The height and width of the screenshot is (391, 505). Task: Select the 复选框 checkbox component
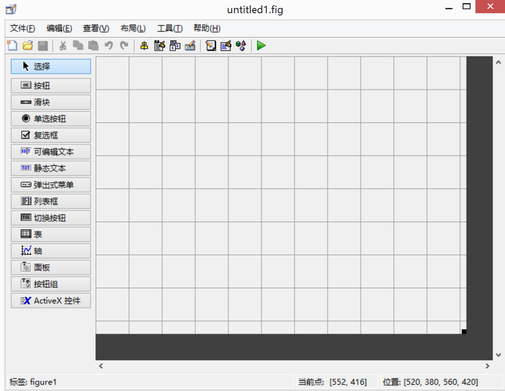point(50,135)
